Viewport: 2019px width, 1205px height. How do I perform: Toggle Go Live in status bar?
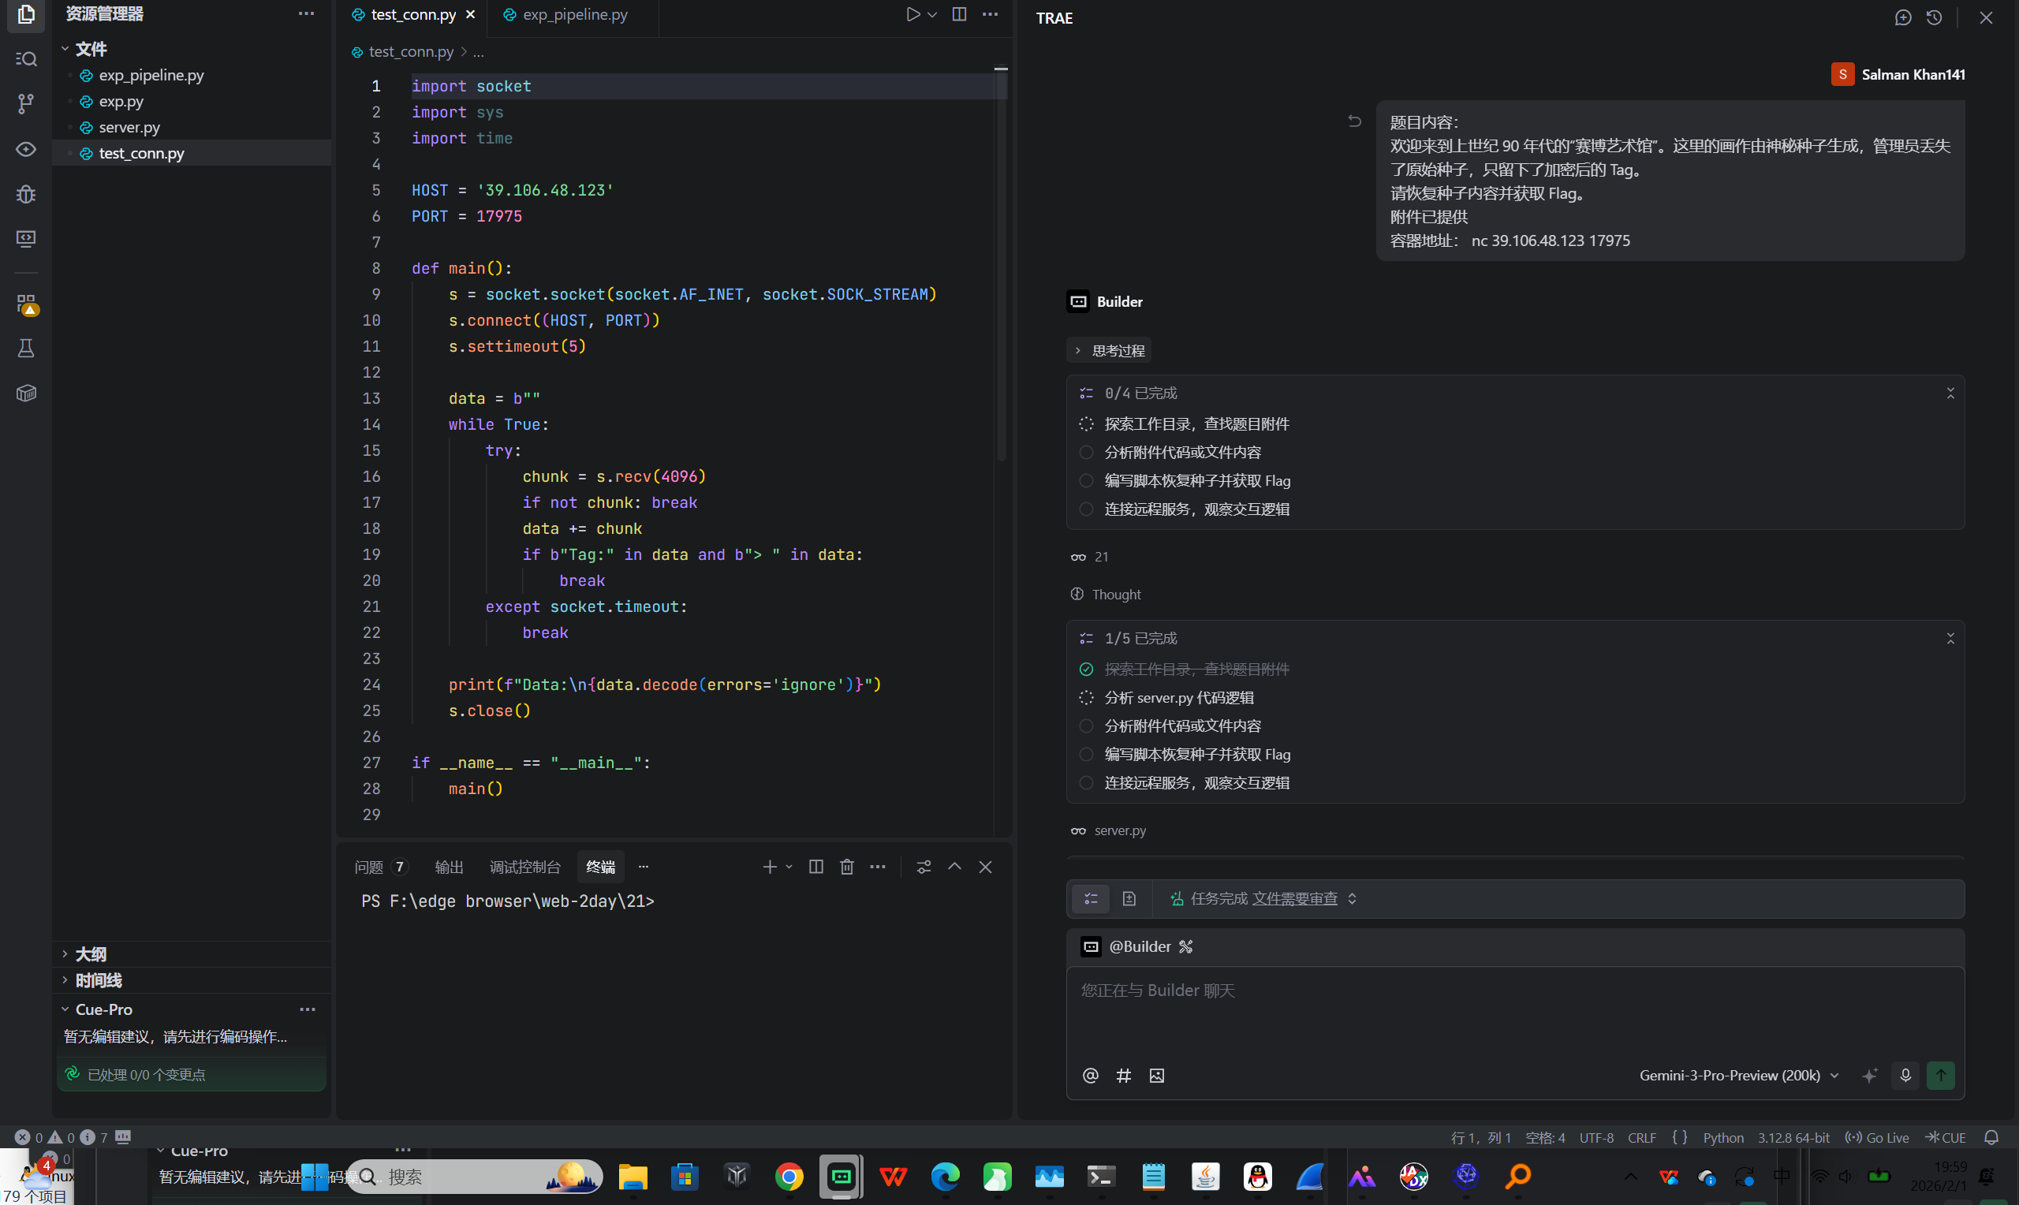(1877, 1137)
